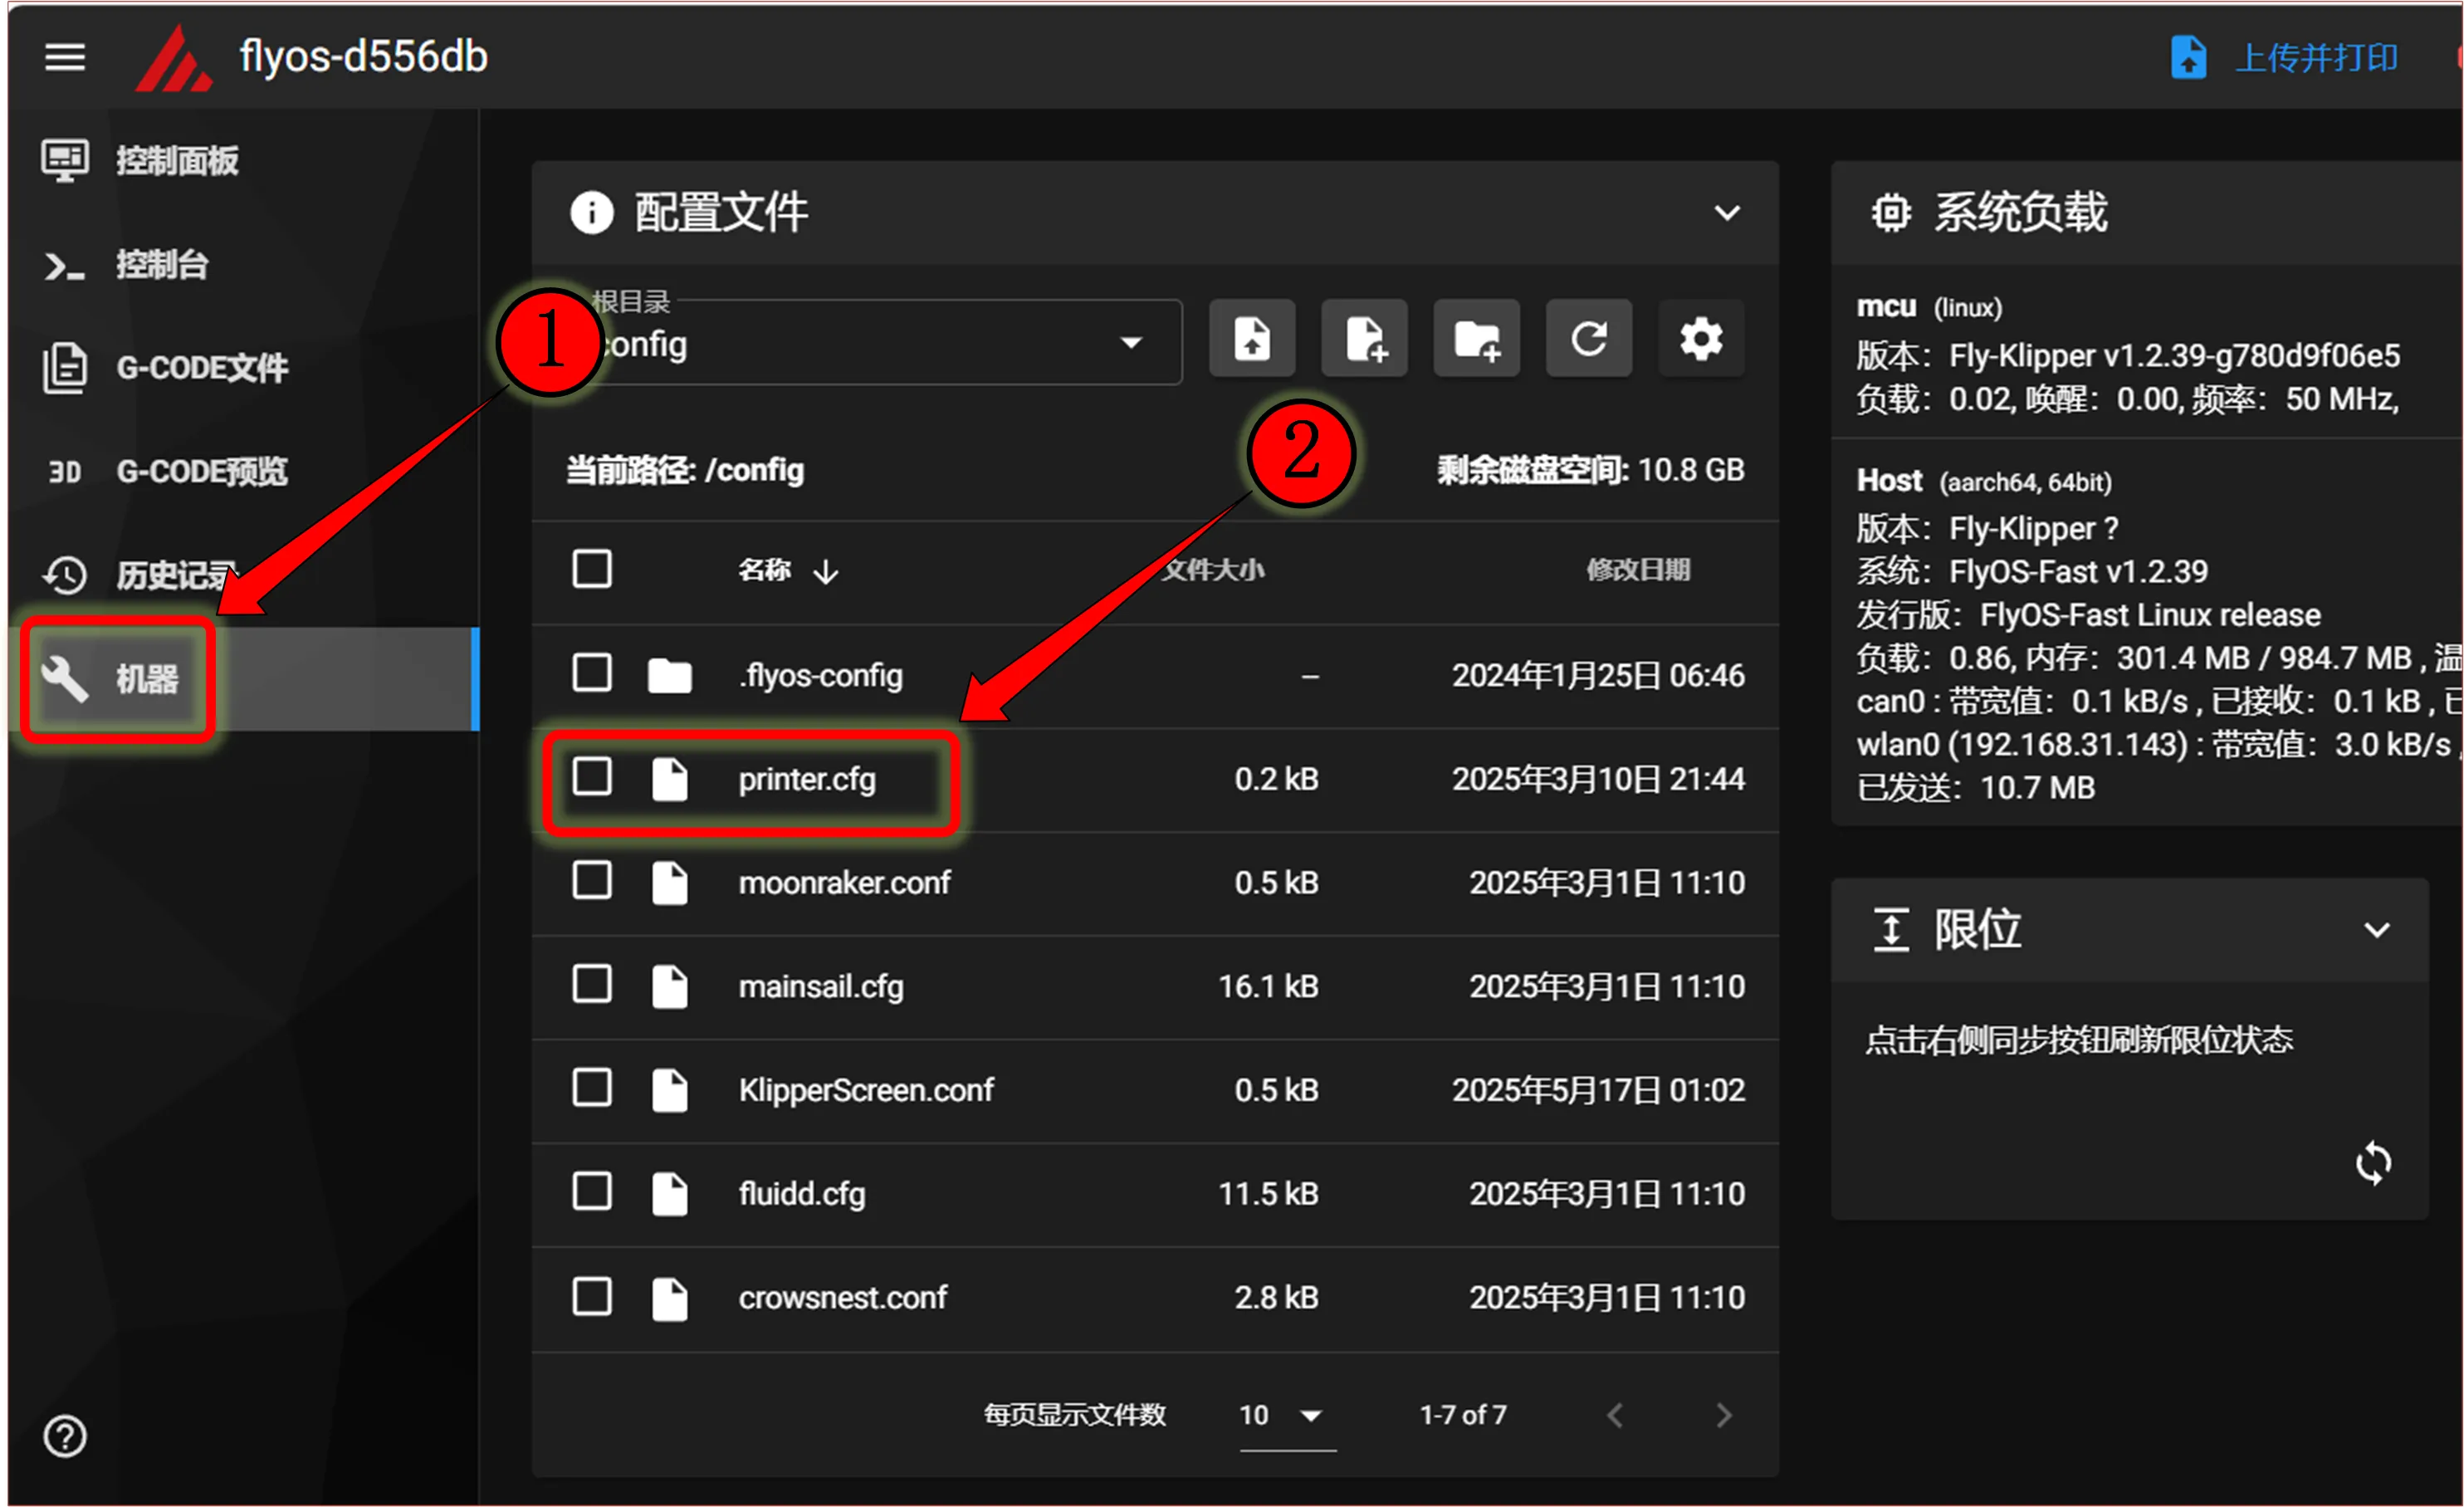Refresh the config file list
Screen dimensions: 2464x1507
1588,339
